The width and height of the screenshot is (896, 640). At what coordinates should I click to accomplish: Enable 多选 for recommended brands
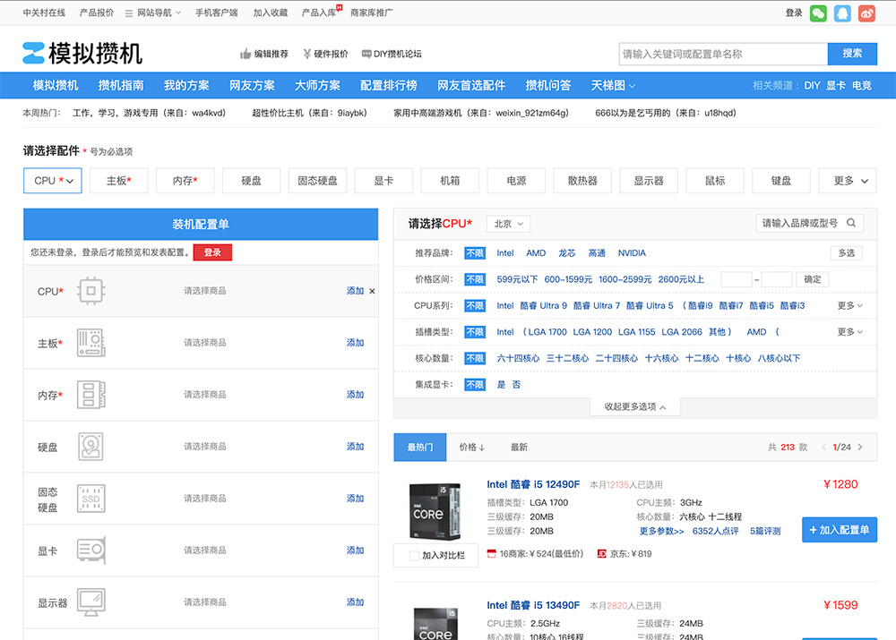tap(847, 253)
